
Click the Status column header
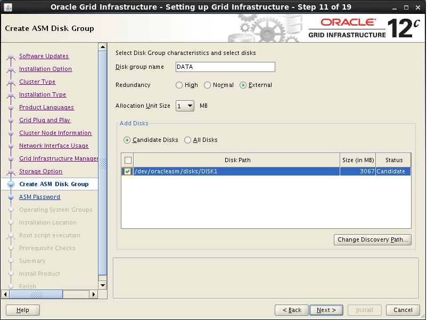(x=393, y=160)
